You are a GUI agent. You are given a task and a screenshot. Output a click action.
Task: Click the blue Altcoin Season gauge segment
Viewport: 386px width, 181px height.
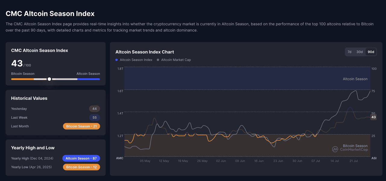[x=88, y=79]
